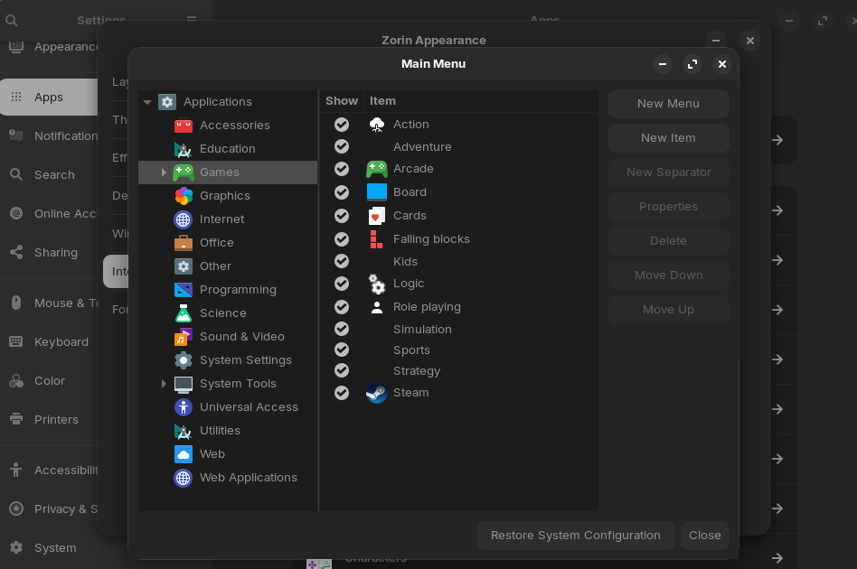Select the Graphics category icon
The width and height of the screenshot is (857, 569).
[x=184, y=196]
